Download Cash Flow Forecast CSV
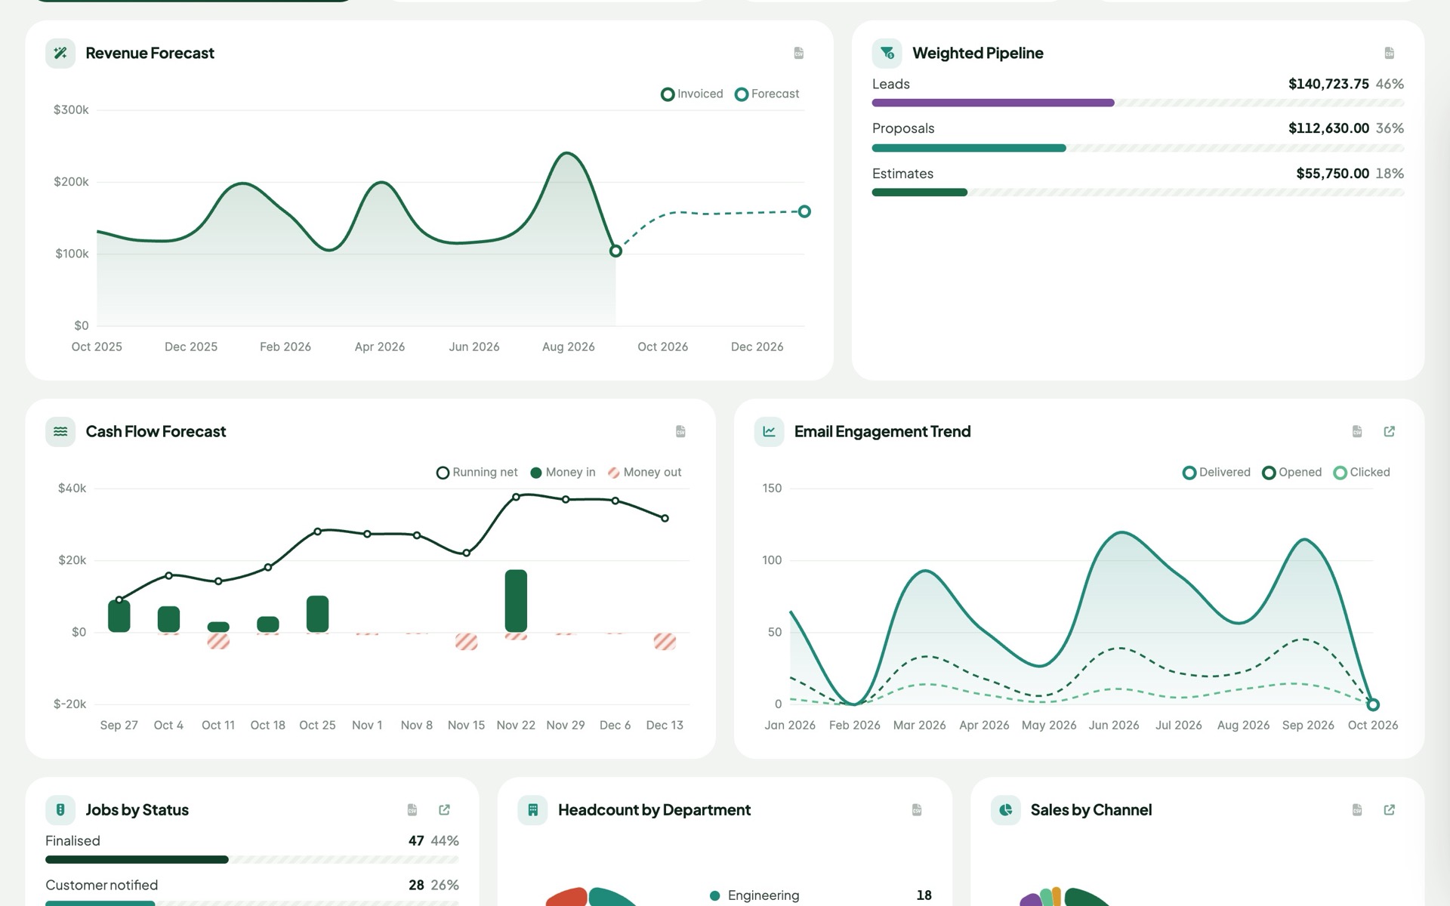 click(x=680, y=431)
